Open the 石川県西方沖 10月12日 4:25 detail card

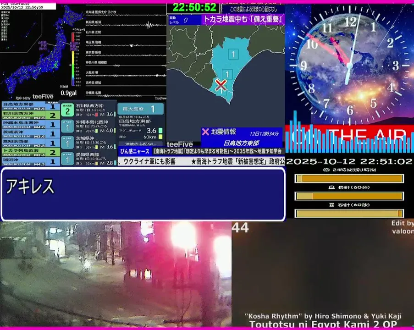tap(88, 110)
